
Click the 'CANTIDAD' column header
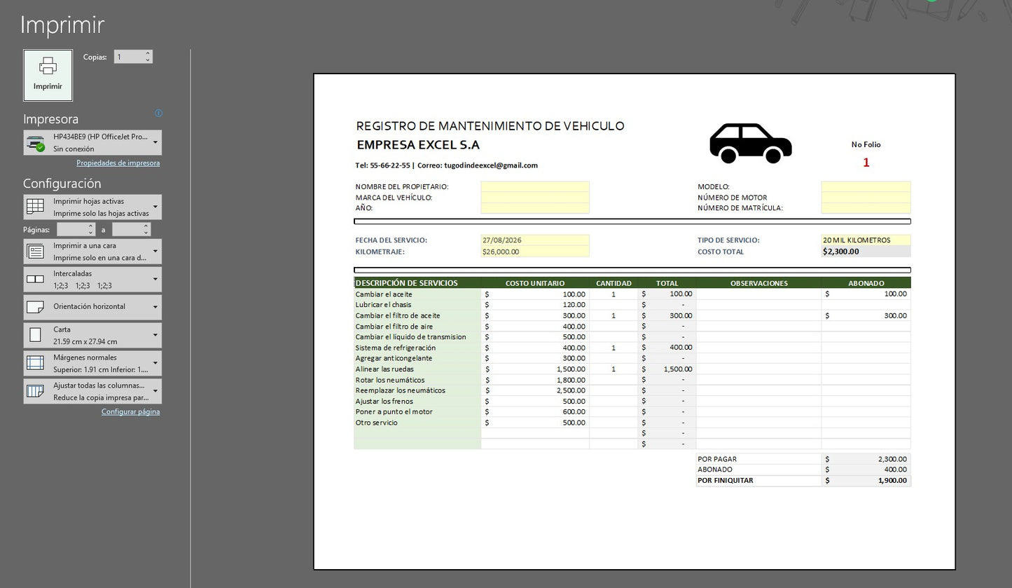(614, 283)
